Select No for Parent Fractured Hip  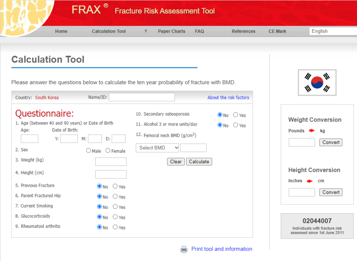tap(99, 196)
